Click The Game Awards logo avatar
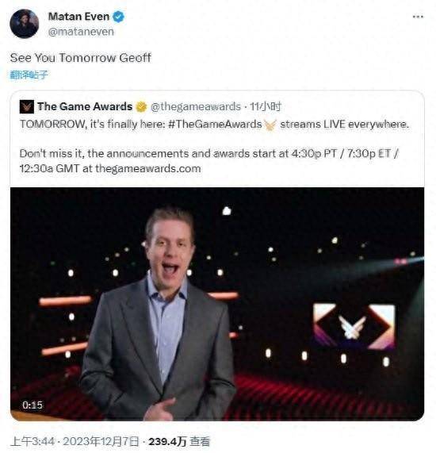436x453 pixels. point(27,107)
